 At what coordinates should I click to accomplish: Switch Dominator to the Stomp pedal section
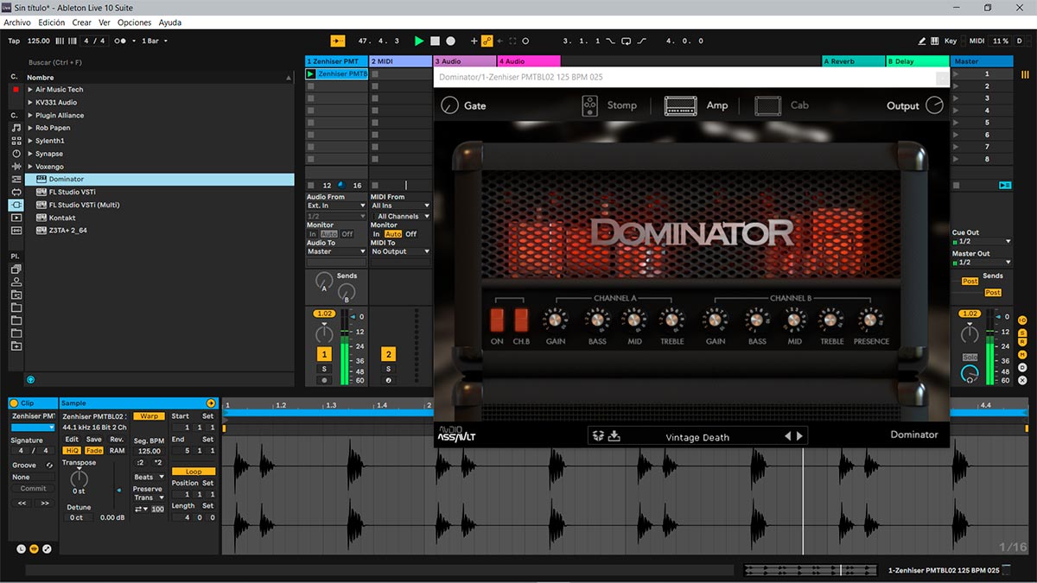[x=609, y=105]
